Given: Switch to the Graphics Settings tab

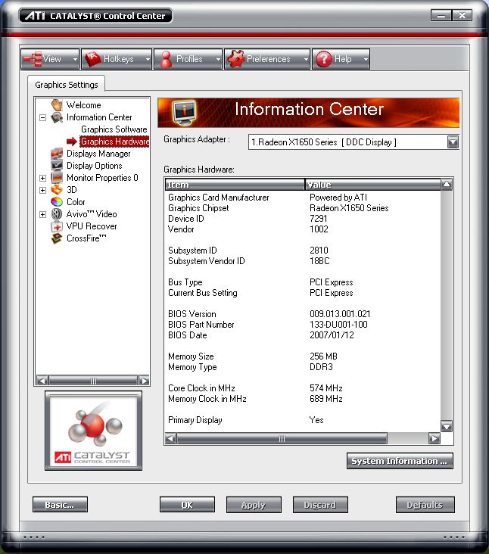Looking at the screenshot, I should click(67, 85).
